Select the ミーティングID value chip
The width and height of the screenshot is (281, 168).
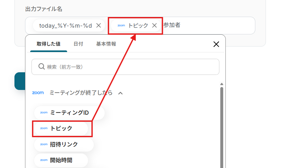[69, 113]
